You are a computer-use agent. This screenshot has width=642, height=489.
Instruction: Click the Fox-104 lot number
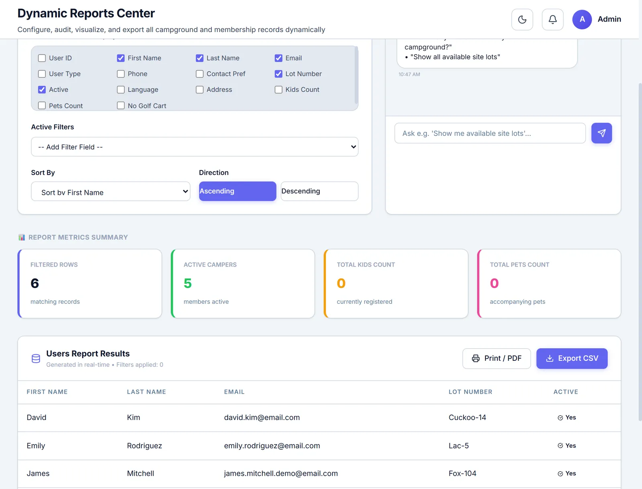[463, 474]
